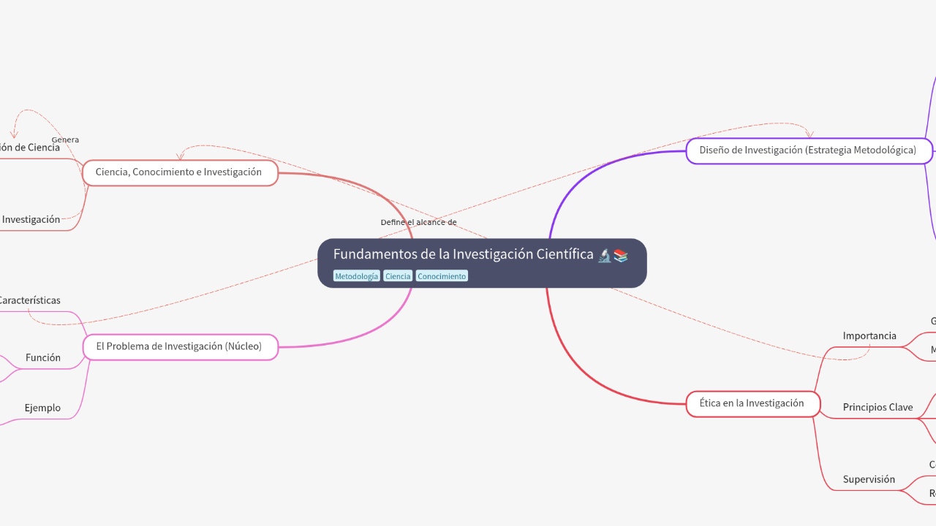Click the Función subtopic

click(x=43, y=358)
